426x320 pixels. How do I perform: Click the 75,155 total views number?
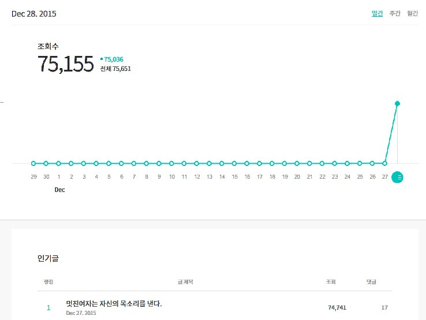pyautogui.click(x=65, y=64)
